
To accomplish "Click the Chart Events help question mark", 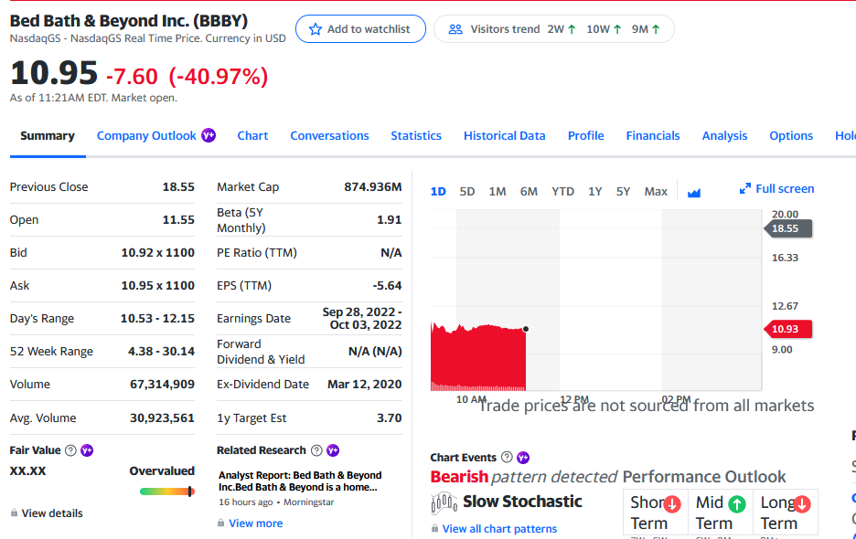I will coord(508,457).
